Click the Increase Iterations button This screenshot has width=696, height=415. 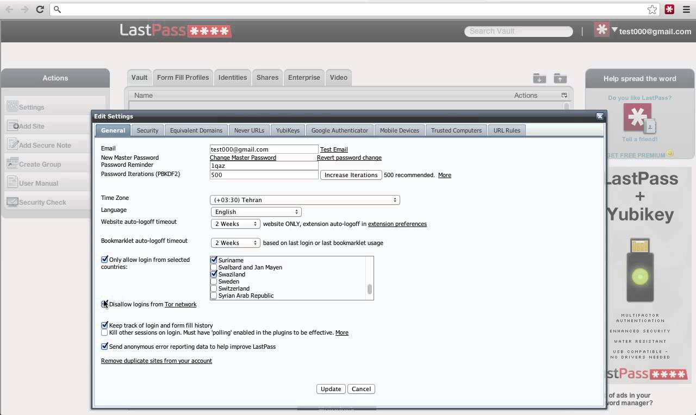click(x=351, y=175)
